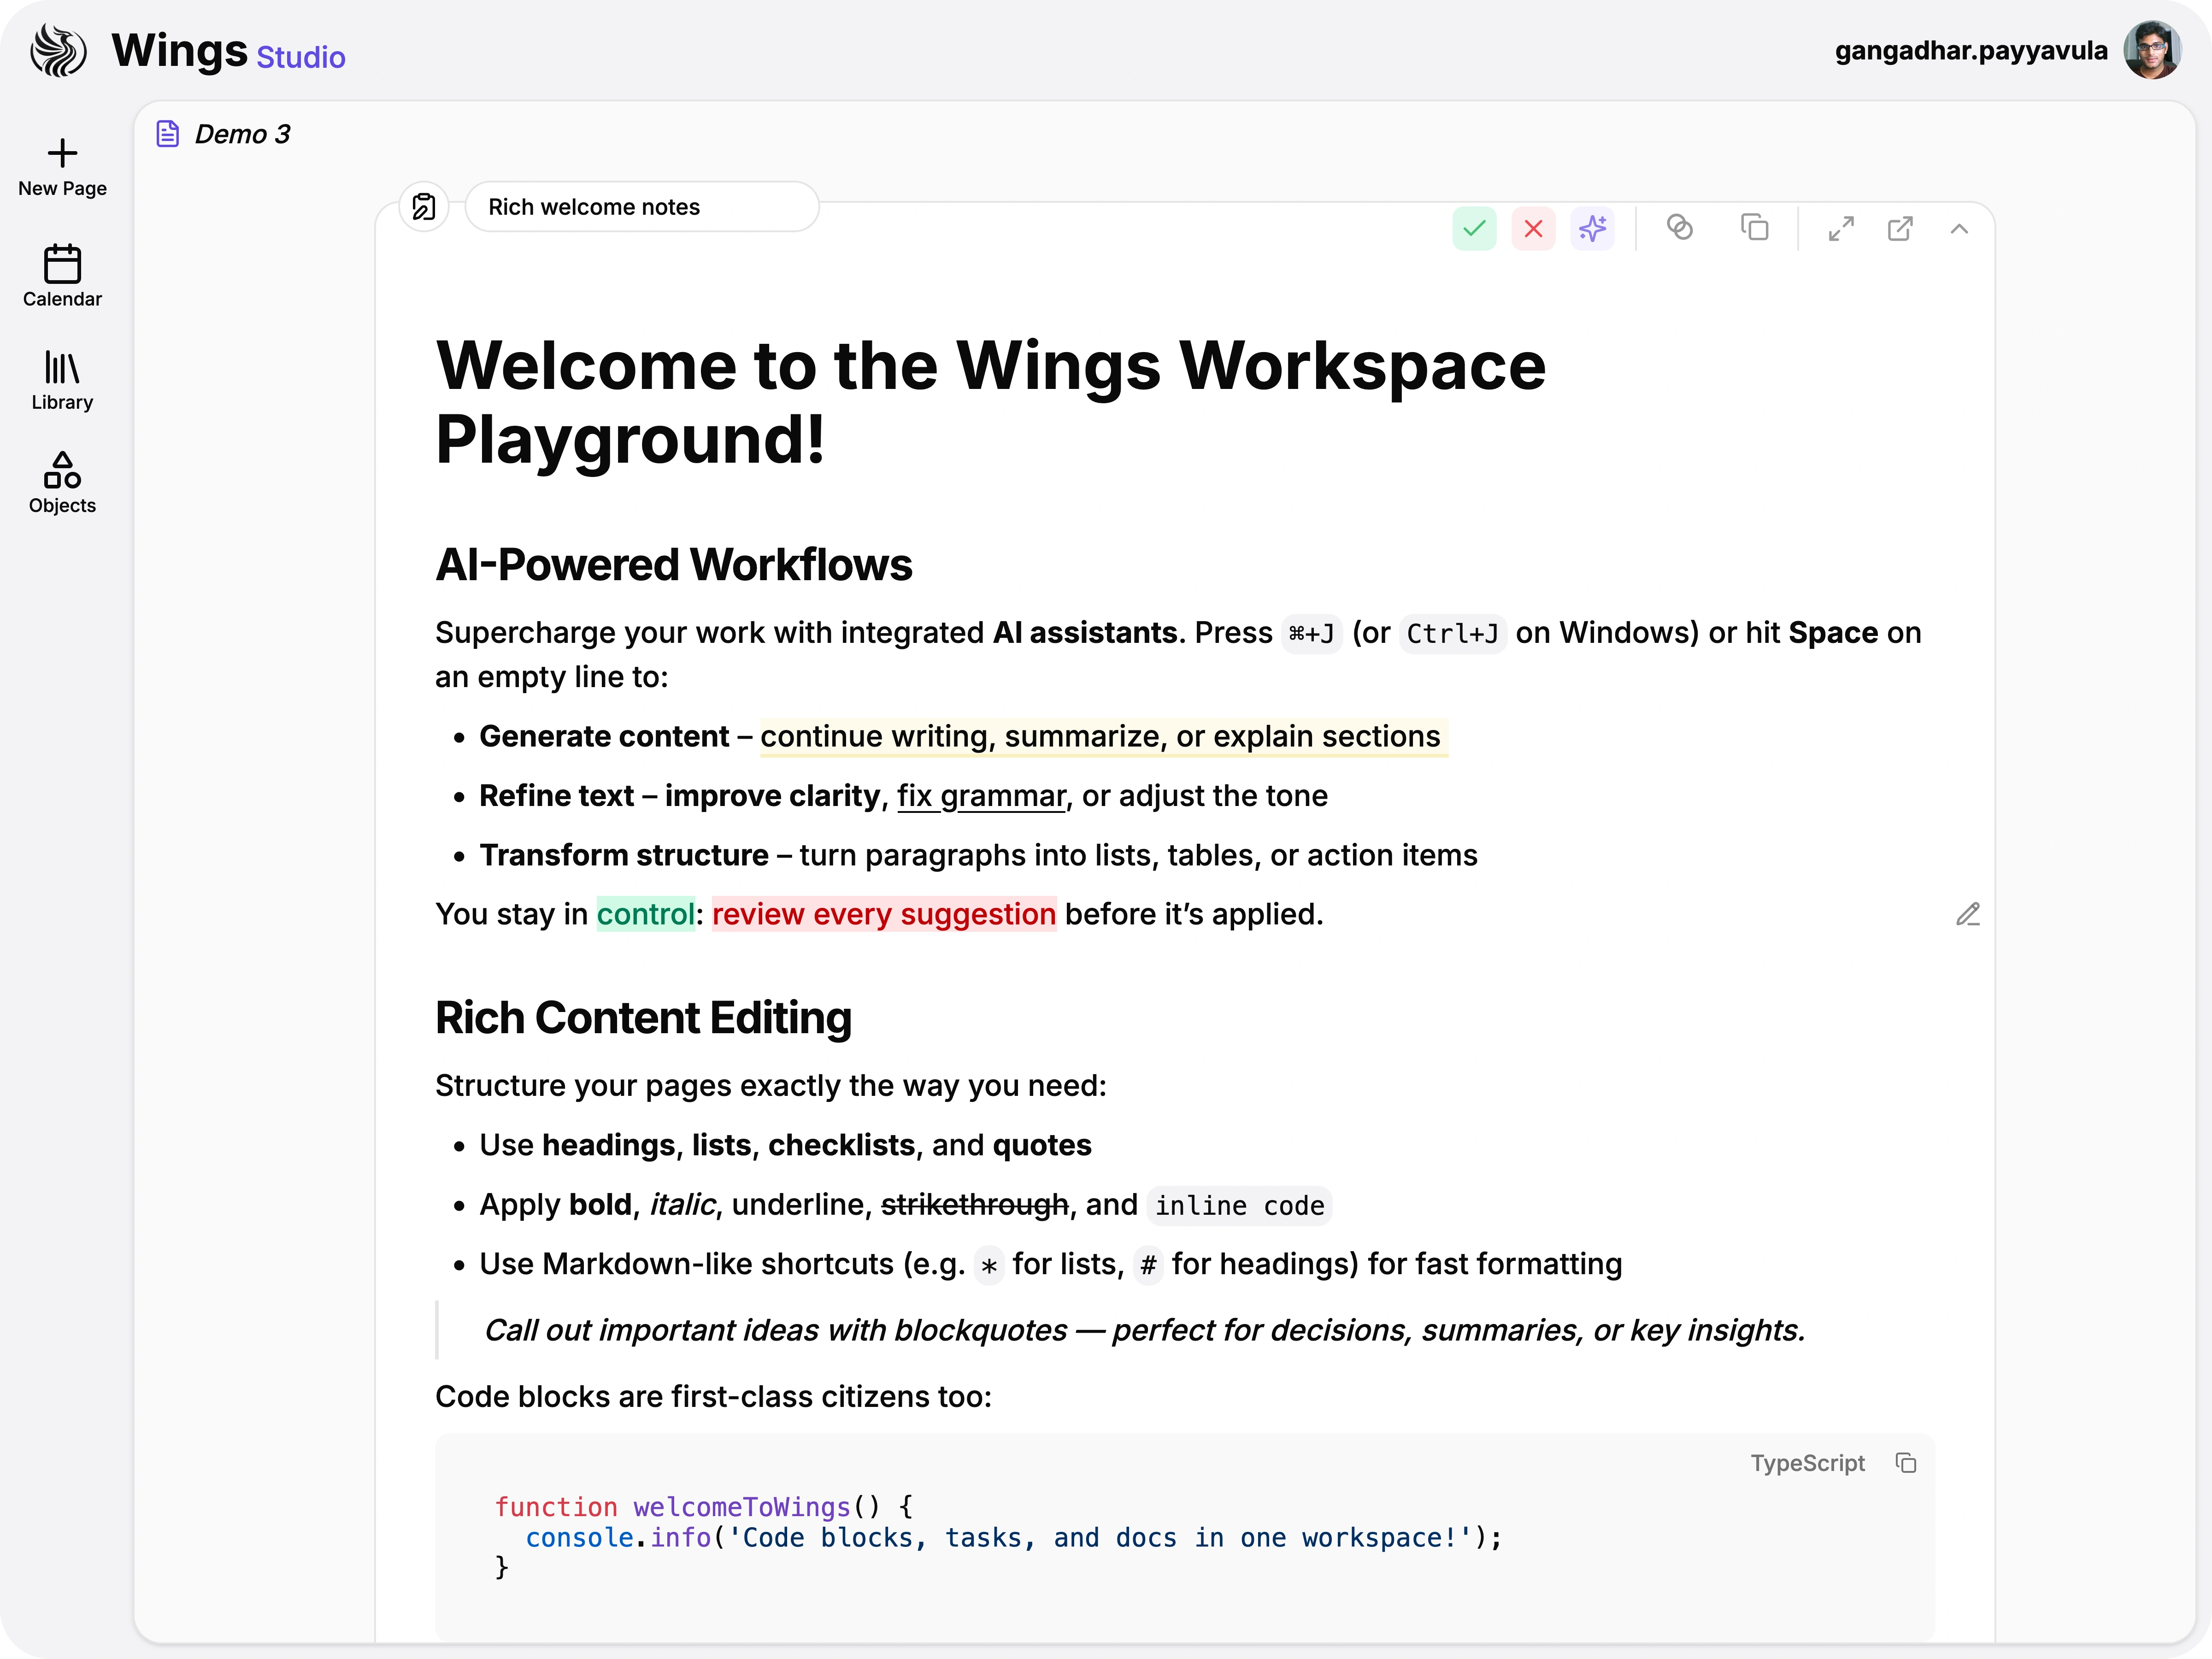Click the Rich welcome notes title field
This screenshot has height=1659, width=2212.
click(594, 207)
